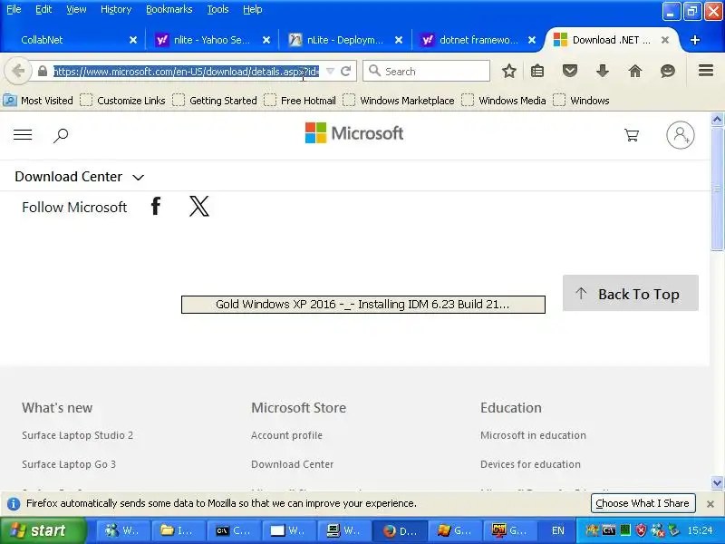Open the View menu
The width and height of the screenshot is (725, 544).
76,9
